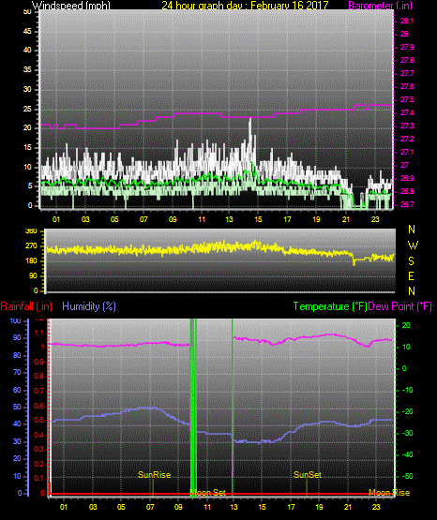The height and width of the screenshot is (520, 437).
Task: Click the barometer axis value '26.7'
Action: (x=407, y=204)
